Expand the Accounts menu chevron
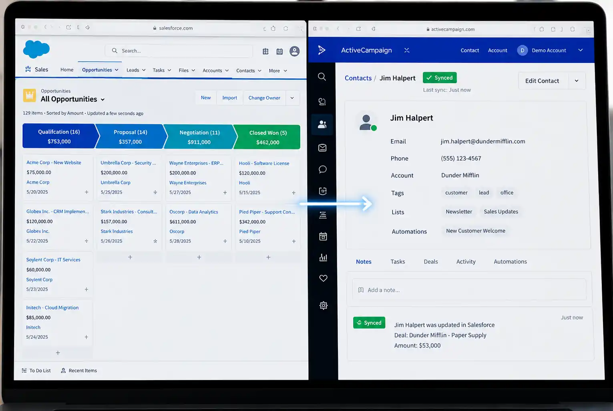This screenshot has height=411, width=613. [x=227, y=70]
